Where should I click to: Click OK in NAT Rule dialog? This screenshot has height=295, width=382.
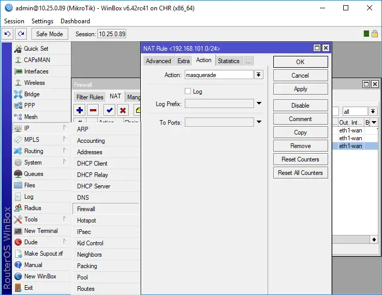(x=300, y=62)
